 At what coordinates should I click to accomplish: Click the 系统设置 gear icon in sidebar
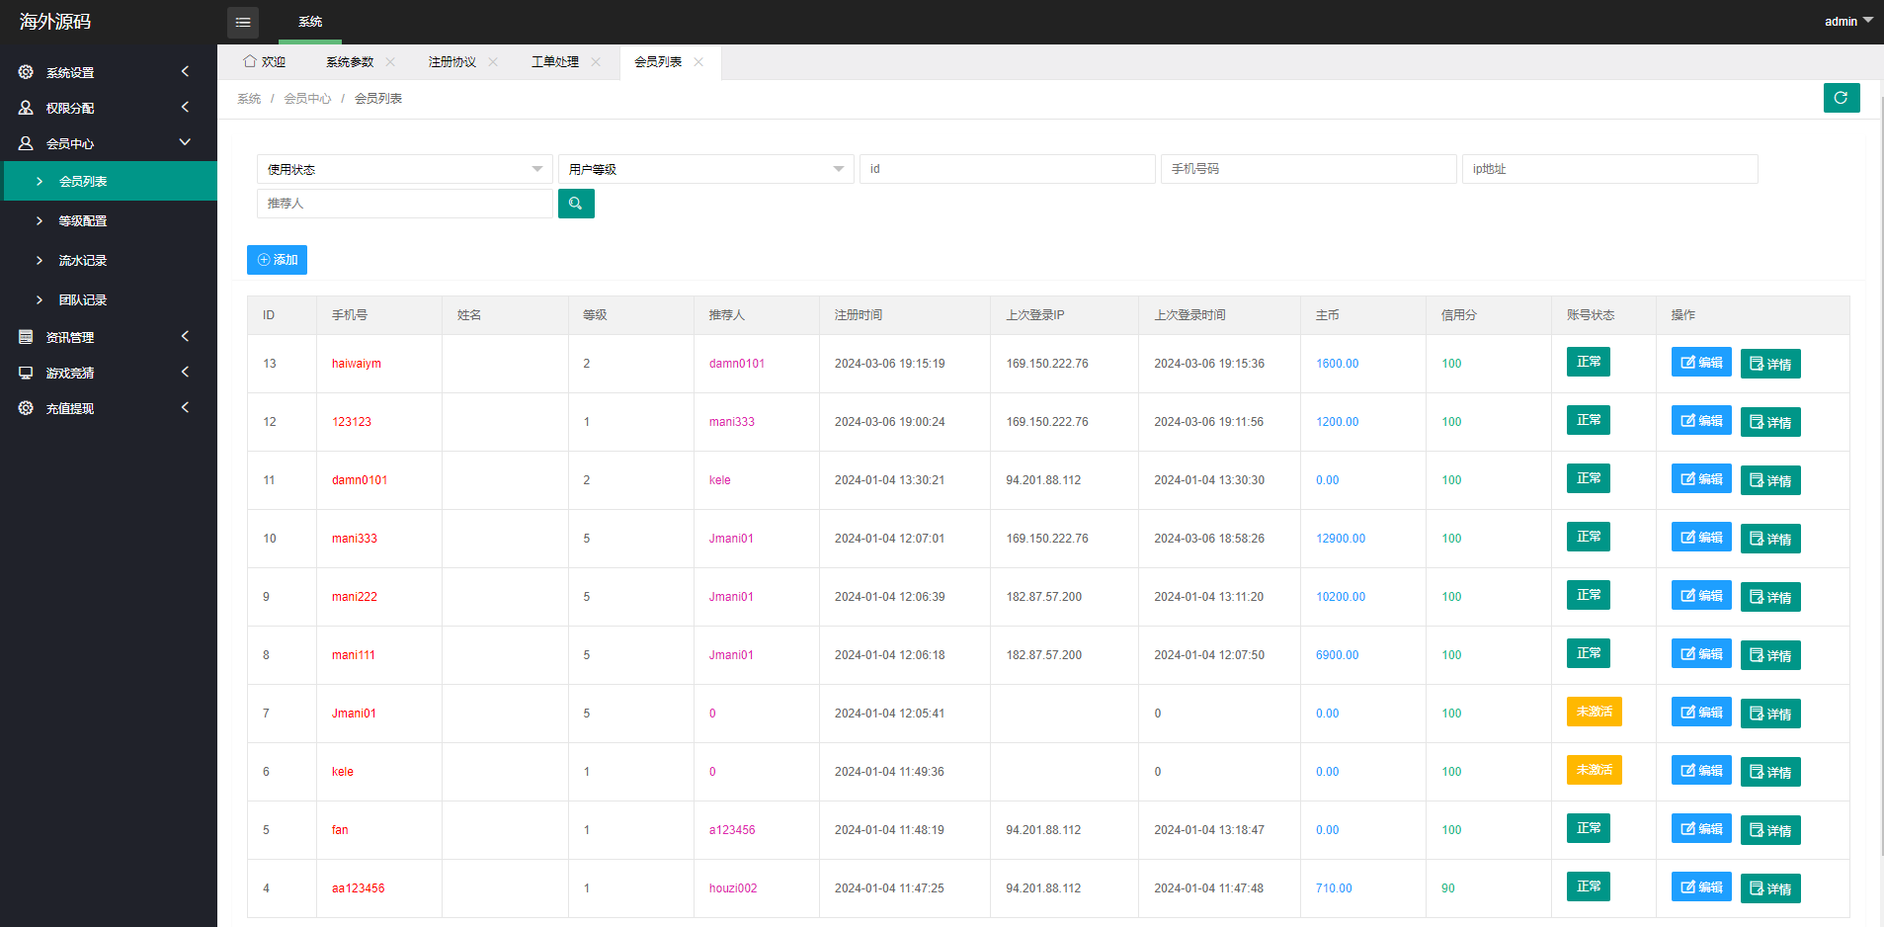tap(26, 72)
